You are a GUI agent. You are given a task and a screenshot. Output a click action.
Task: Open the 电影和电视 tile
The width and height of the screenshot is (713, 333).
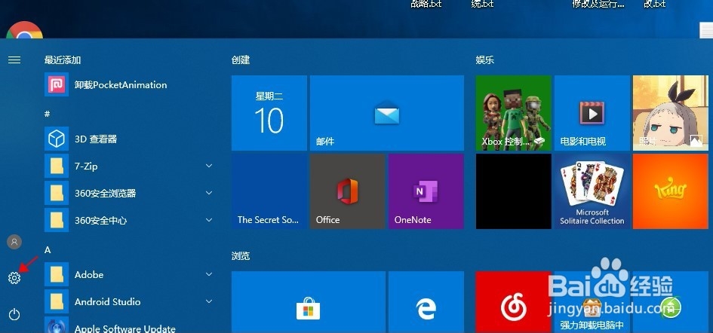click(592, 113)
